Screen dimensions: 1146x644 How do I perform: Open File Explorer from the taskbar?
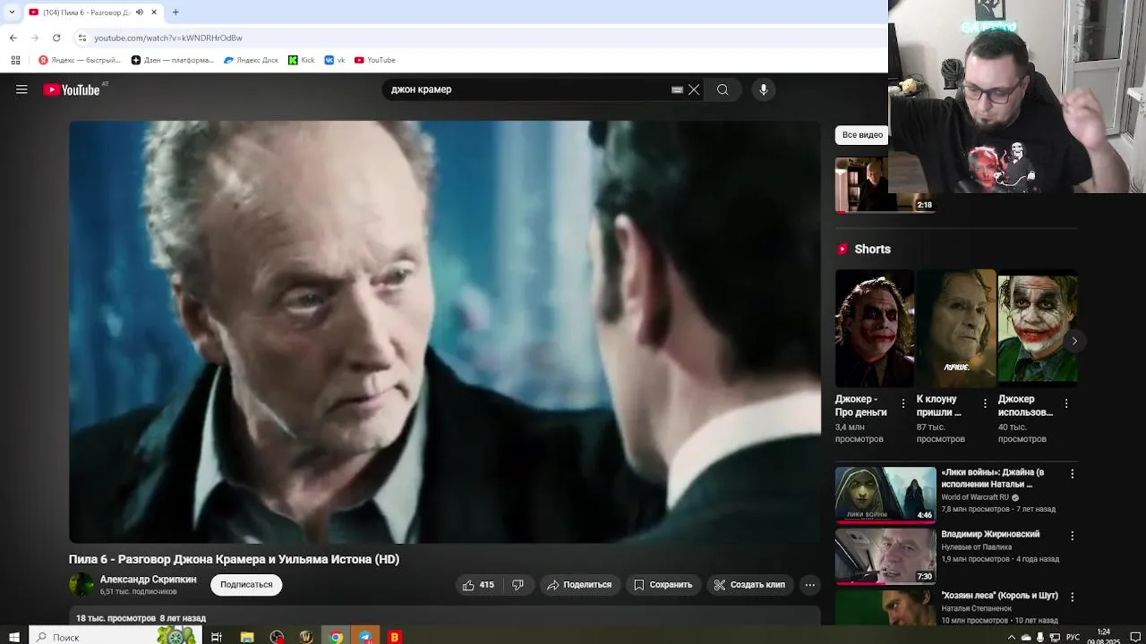(247, 637)
